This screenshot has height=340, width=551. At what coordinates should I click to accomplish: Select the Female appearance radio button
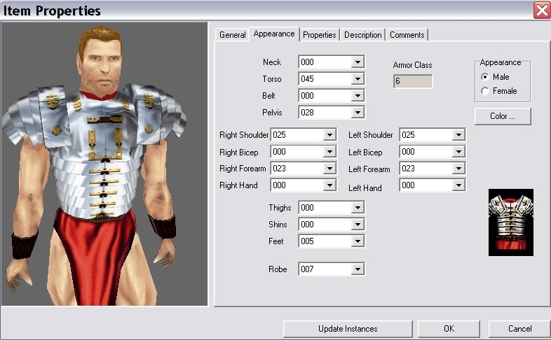pos(485,91)
